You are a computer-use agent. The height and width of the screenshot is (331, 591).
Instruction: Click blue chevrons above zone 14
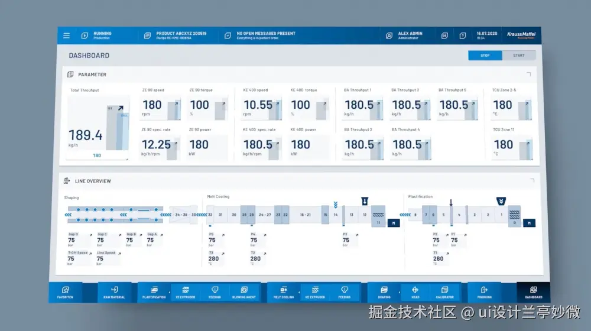pyautogui.click(x=336, y=205)
